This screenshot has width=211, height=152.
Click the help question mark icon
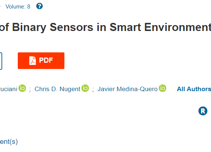point(40,6)
